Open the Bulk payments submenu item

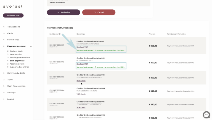coord(17,61)
